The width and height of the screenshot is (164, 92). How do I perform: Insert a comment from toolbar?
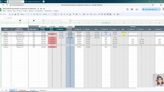(x=102, y=14)
